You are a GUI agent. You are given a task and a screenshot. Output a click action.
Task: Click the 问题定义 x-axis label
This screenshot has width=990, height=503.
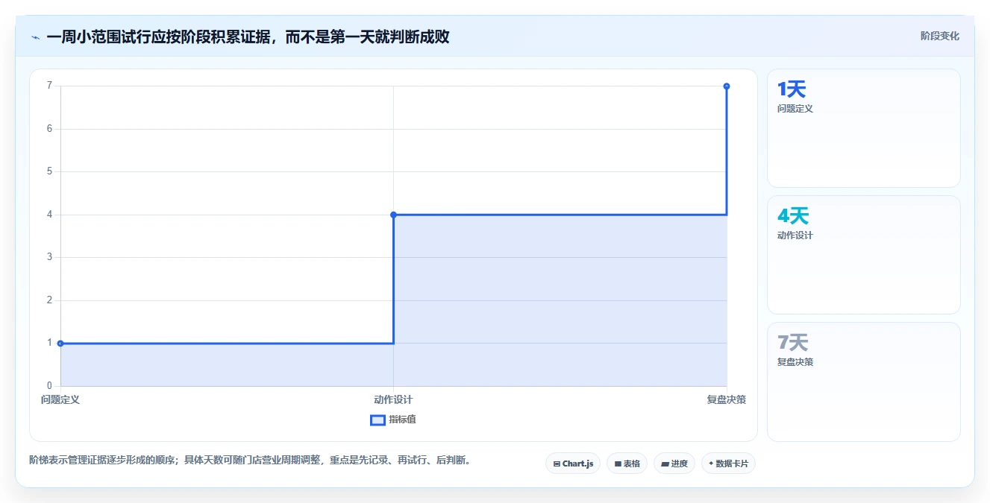tap(60, 399)
